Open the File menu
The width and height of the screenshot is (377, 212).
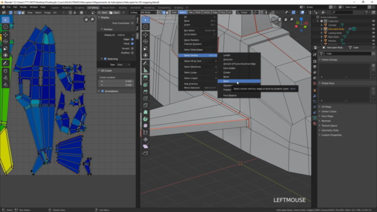[x=9, y=7]
